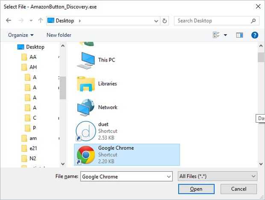The width and height of the screenshot is (265, 200).
Task: Open the view options dropdown arrow
Action: pyautogui.click(x=225, y=35)
